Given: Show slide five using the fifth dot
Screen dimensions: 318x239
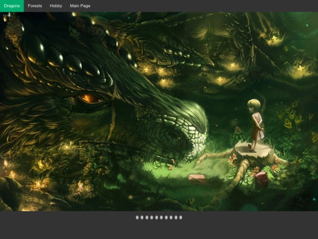Looking at the screenshot, I should pos(157,217).
